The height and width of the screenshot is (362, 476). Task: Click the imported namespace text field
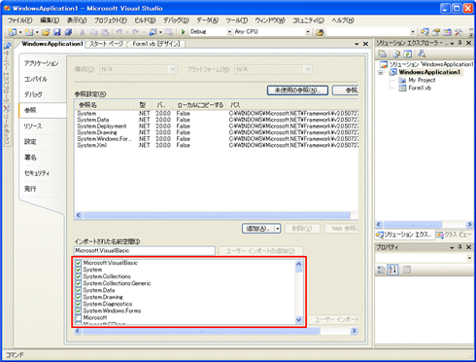(x=145, y=251)
